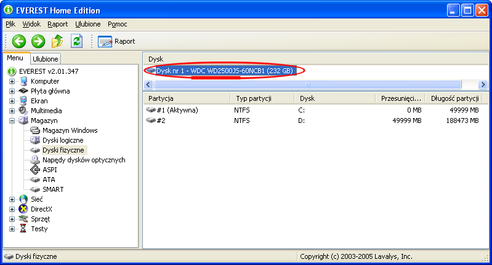Click the DirectX yellow X icon

pyautogui.click(x=23, y=209)
